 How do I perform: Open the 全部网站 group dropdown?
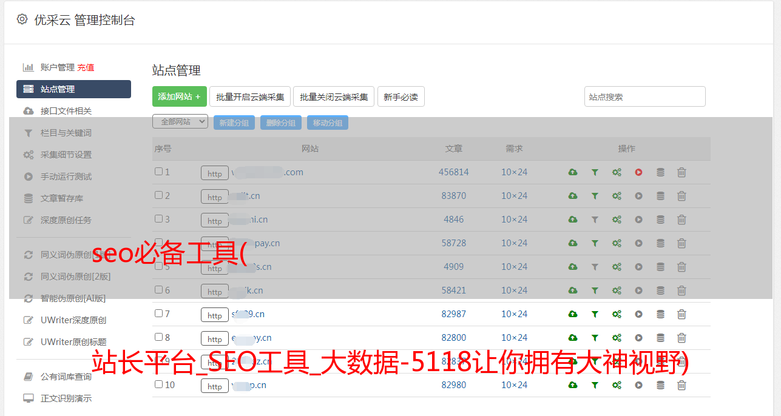180,122
